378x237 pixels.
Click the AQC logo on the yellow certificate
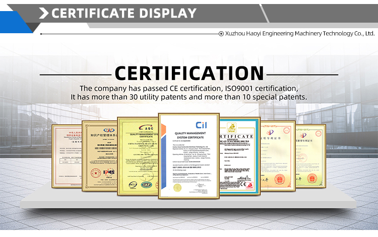click(x=146, y=127)
